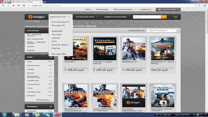Open Skype from the taskbar
208x117 pixels.
[47, 115]
